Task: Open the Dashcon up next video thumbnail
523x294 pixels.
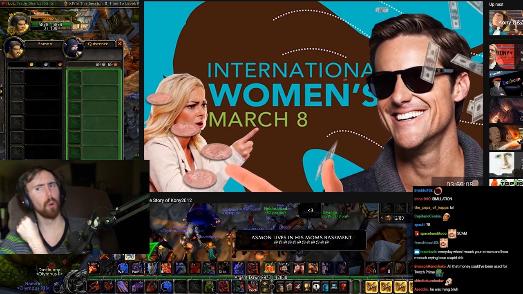Action: (x=506, y=83)
